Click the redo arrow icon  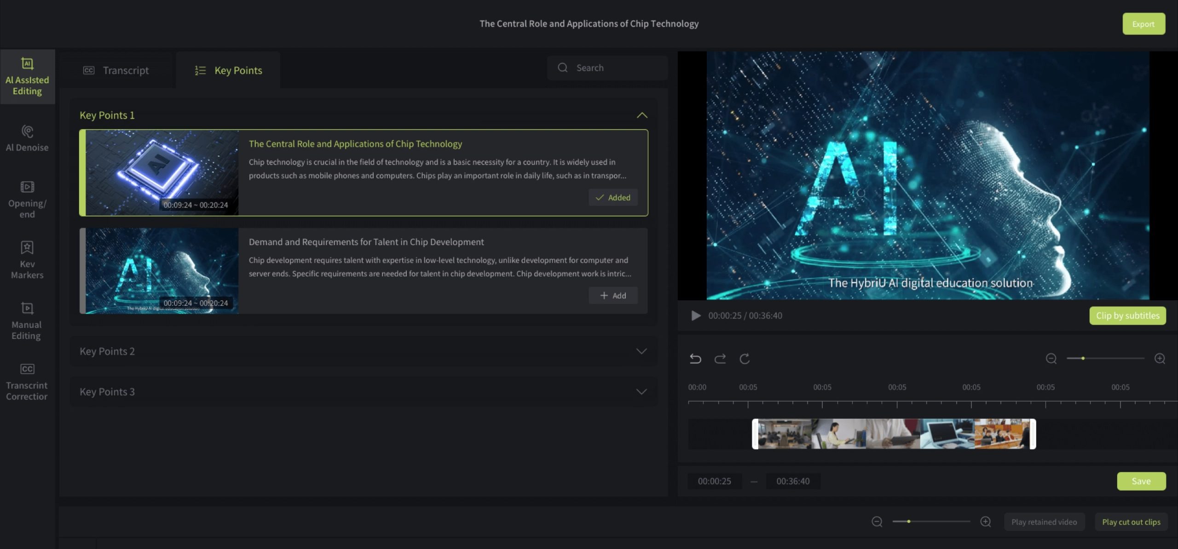720,359
